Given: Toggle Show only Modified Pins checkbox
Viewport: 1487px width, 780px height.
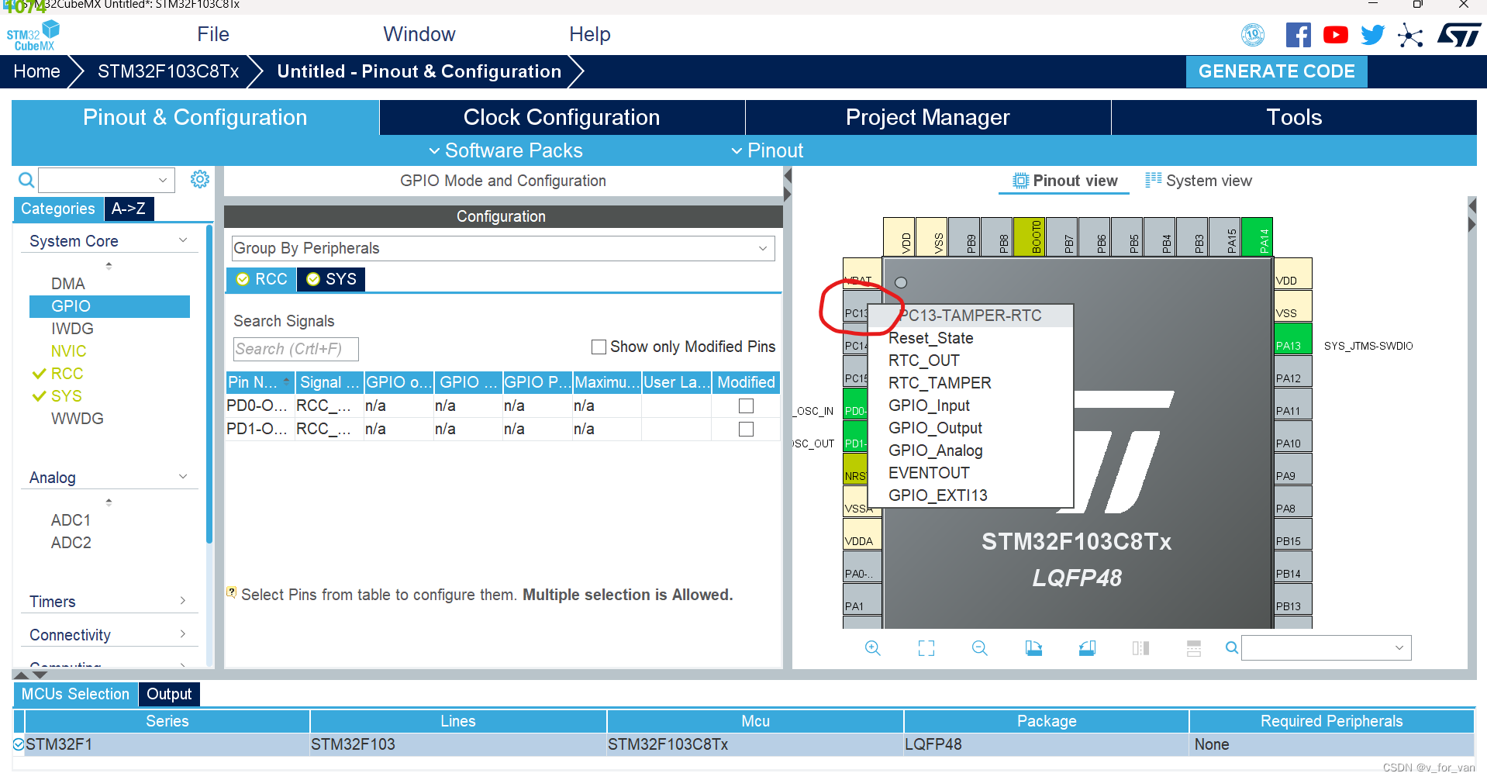Looking at the screenshot, I should click(x=599, y=347).
